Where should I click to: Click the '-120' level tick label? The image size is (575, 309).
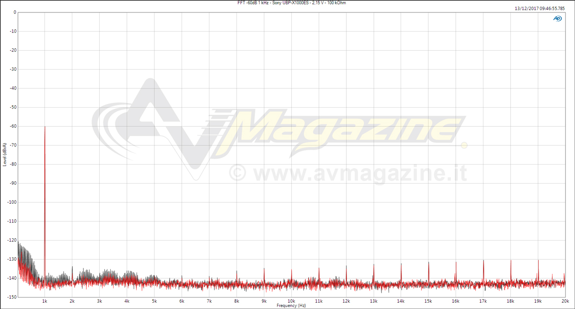pos(12,240)
